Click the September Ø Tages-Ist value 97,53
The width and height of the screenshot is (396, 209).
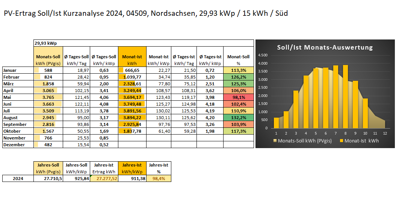tap(184, 124)
